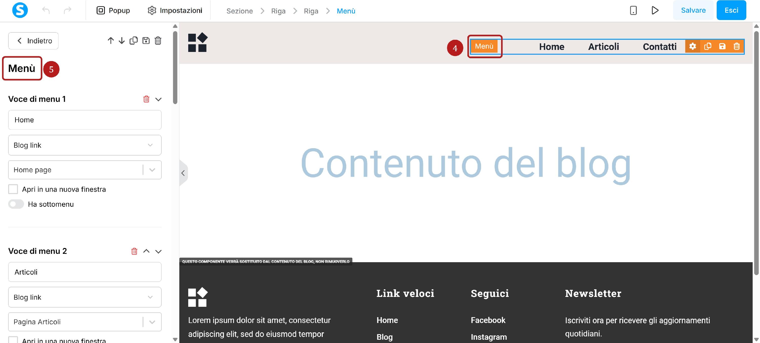Click the Salvare button

693,10
